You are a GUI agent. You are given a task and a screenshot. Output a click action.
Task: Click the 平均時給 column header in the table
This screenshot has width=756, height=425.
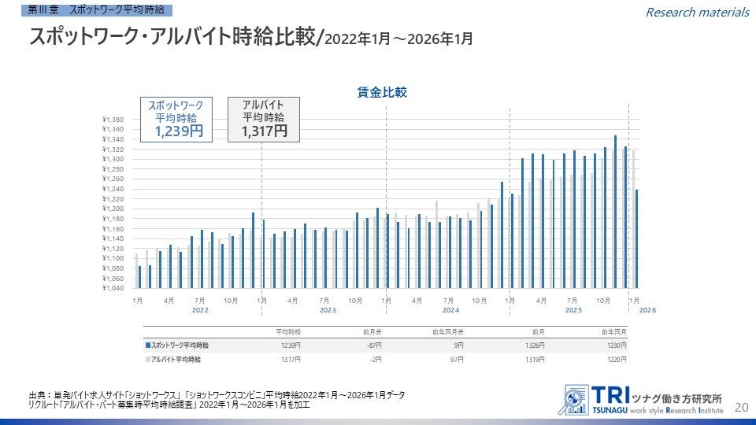coord(288,332)
